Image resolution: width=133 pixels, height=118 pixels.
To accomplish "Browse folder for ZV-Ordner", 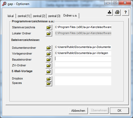I will point(49,66).
